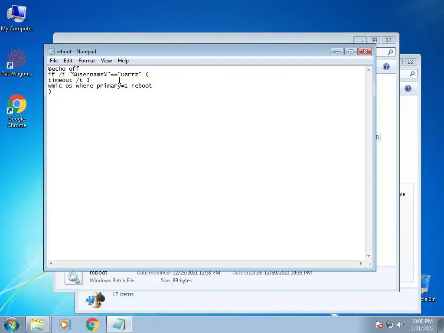The width and height of the screenshot is (444, 333).
Task: Select Google Chrome desktop shortcut
Action: [x=17, y=111]
